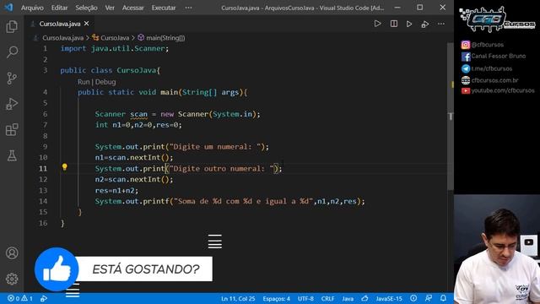
Task: Open notifications bell in status bar
Action: (443, 298)
